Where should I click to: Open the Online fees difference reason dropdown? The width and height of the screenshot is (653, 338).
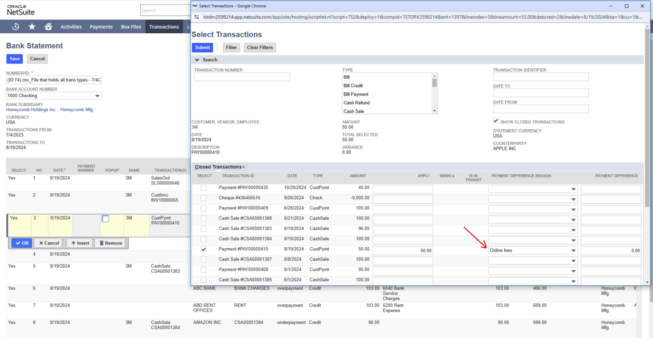coord(573,251)
